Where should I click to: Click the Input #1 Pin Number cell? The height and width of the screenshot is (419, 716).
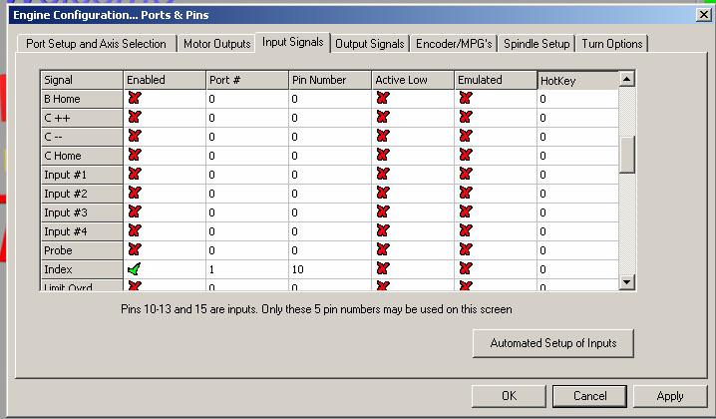pyautogui.click(x=330, y=175)
